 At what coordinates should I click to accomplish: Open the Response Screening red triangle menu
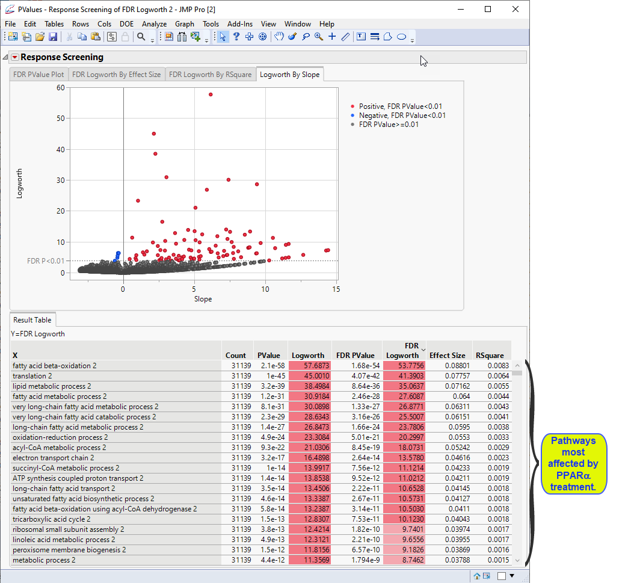tap(15, 58)
